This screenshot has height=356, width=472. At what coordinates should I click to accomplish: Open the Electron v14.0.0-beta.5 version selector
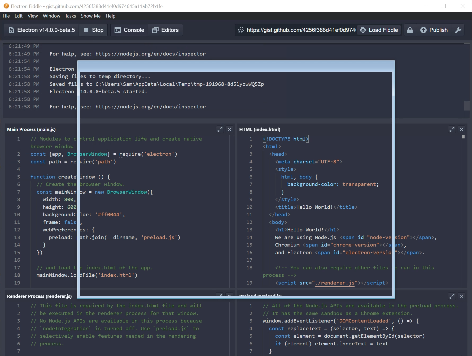[42, 30]
